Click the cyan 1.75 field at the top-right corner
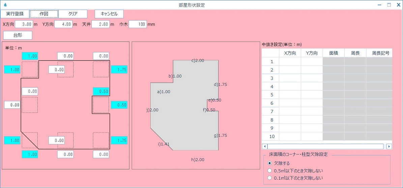 coord(119,69)
